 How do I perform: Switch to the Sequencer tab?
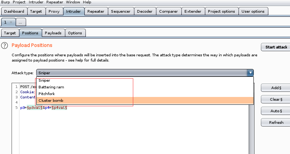point(121,11)
